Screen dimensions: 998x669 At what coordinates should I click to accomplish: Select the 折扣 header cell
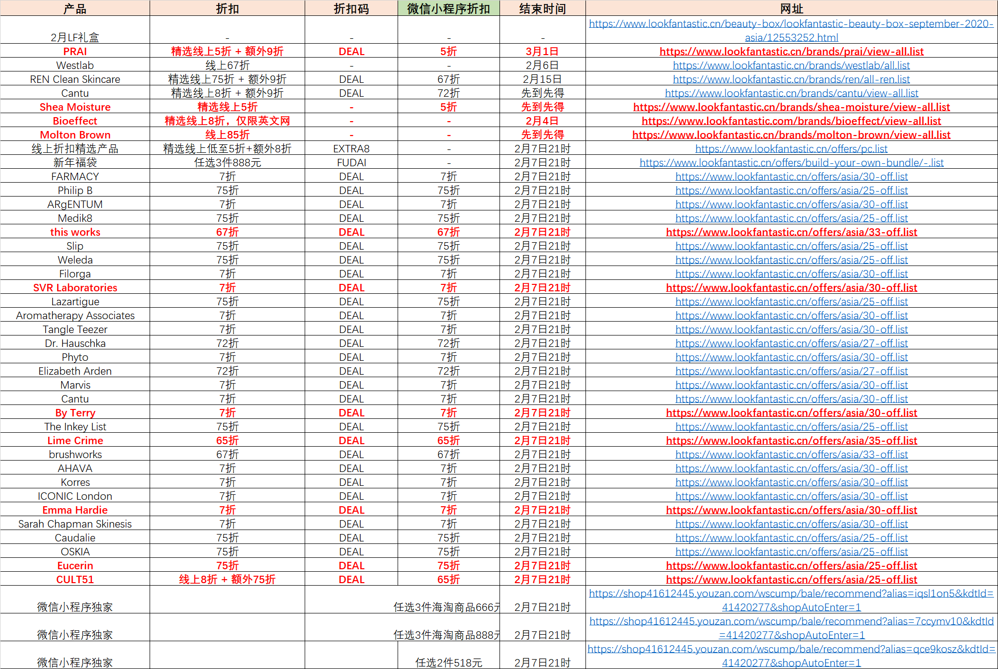point(227,8)
